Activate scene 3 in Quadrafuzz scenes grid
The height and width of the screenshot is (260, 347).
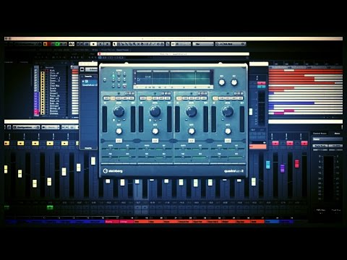[x=124, y=75]
